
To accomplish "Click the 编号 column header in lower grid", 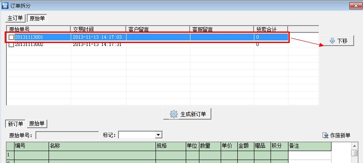I will point(32,146).
